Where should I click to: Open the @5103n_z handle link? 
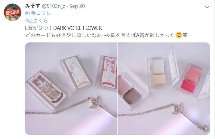53,6
